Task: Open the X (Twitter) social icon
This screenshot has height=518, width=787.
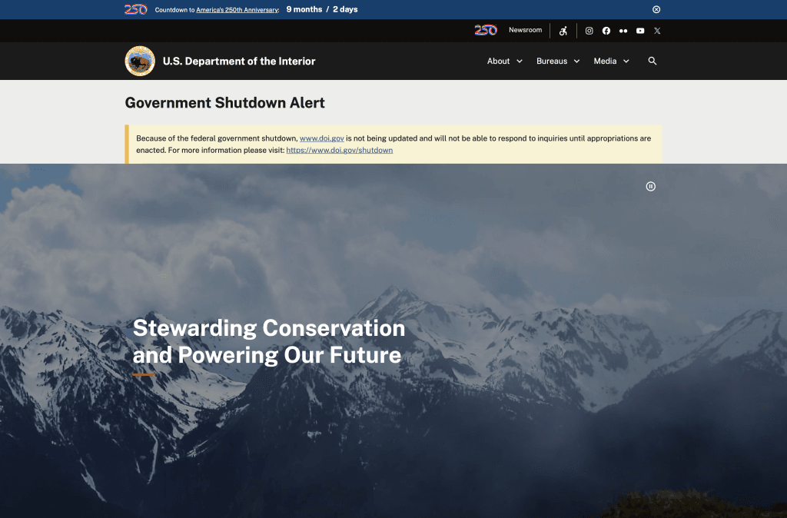Action: [x=657, y=31]
